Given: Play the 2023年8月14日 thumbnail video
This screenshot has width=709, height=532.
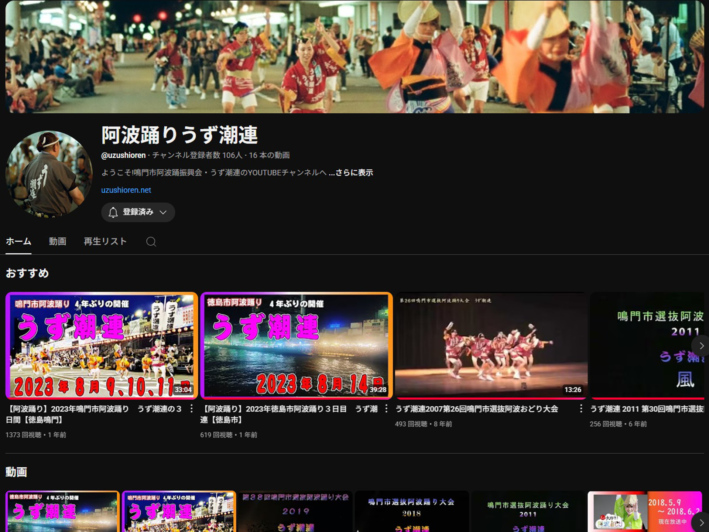Looking at the screenshot, I should (x=296, y=346).
